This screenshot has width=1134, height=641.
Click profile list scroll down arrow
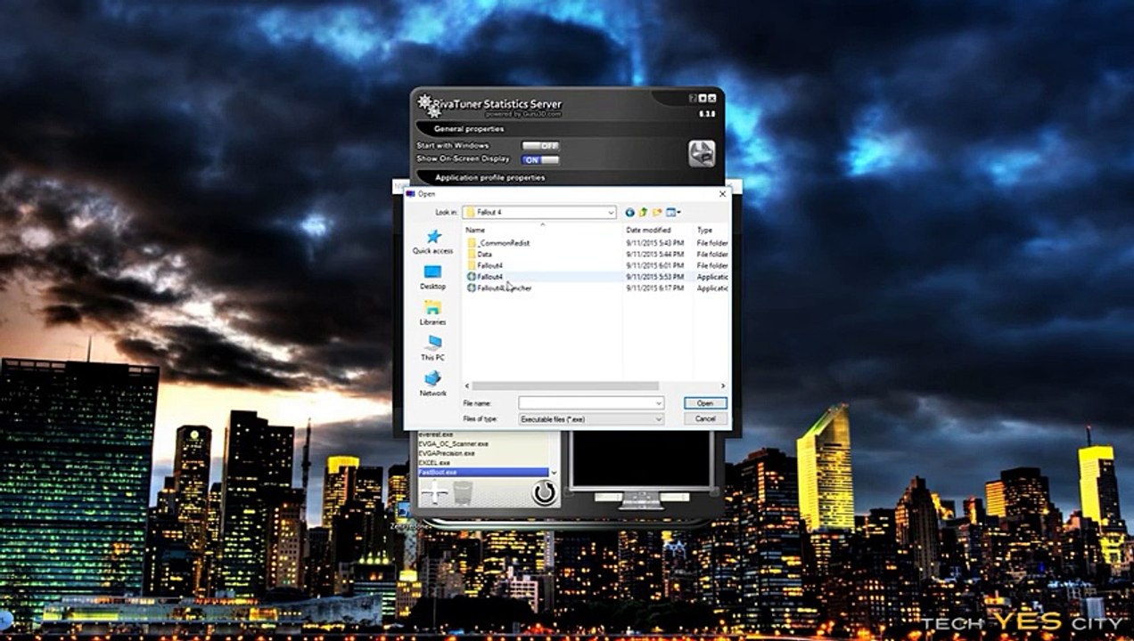click(x=554, y=472)
